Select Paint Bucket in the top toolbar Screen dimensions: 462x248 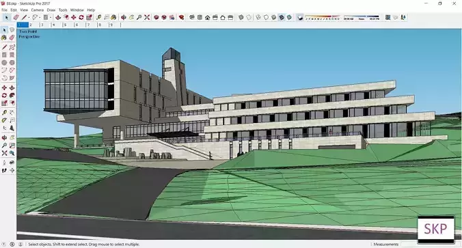(x=113, y=17)
